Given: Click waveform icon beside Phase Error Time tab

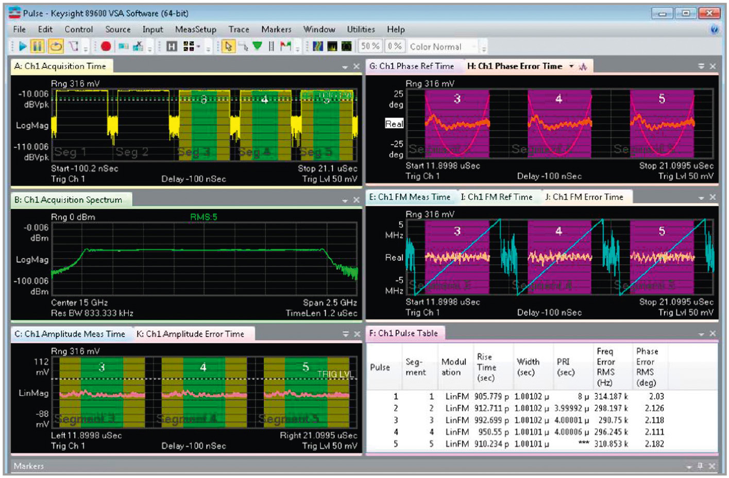Looking at the screenshot, I should [583, 66].
